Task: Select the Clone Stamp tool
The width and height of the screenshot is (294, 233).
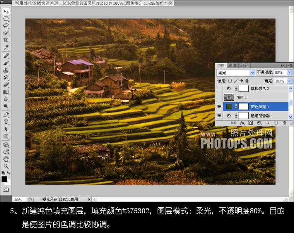Action: tap(6, 70)
